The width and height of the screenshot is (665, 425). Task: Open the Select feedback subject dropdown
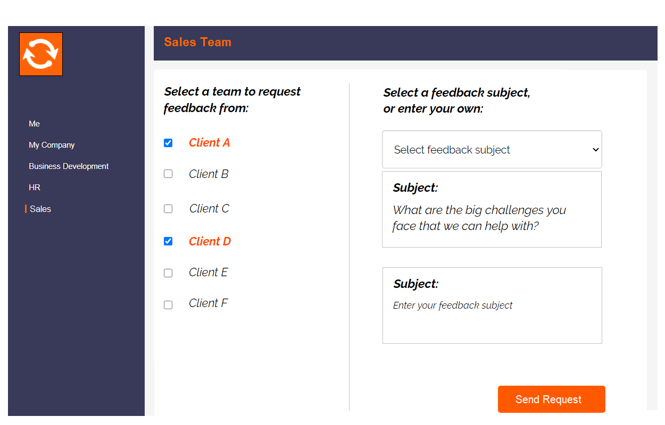492,149
